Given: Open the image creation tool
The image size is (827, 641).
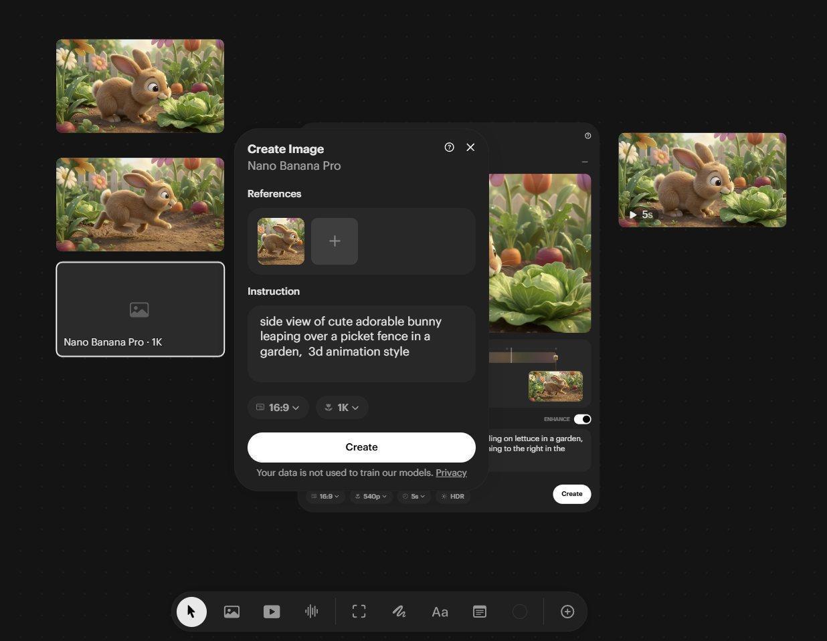Looking at the screenshot, I should click(x=232, y=612).
